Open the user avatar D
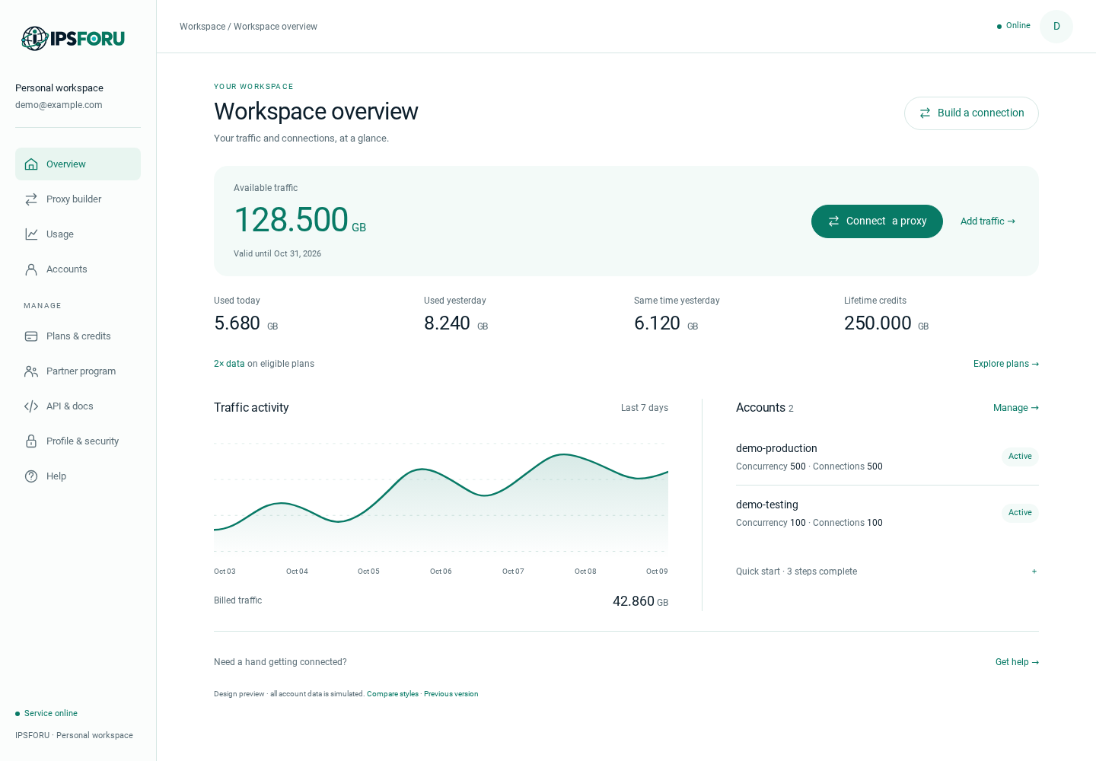Viewport: 1096px width, 761px height. pyautogui.click(x=1056, y=27)
